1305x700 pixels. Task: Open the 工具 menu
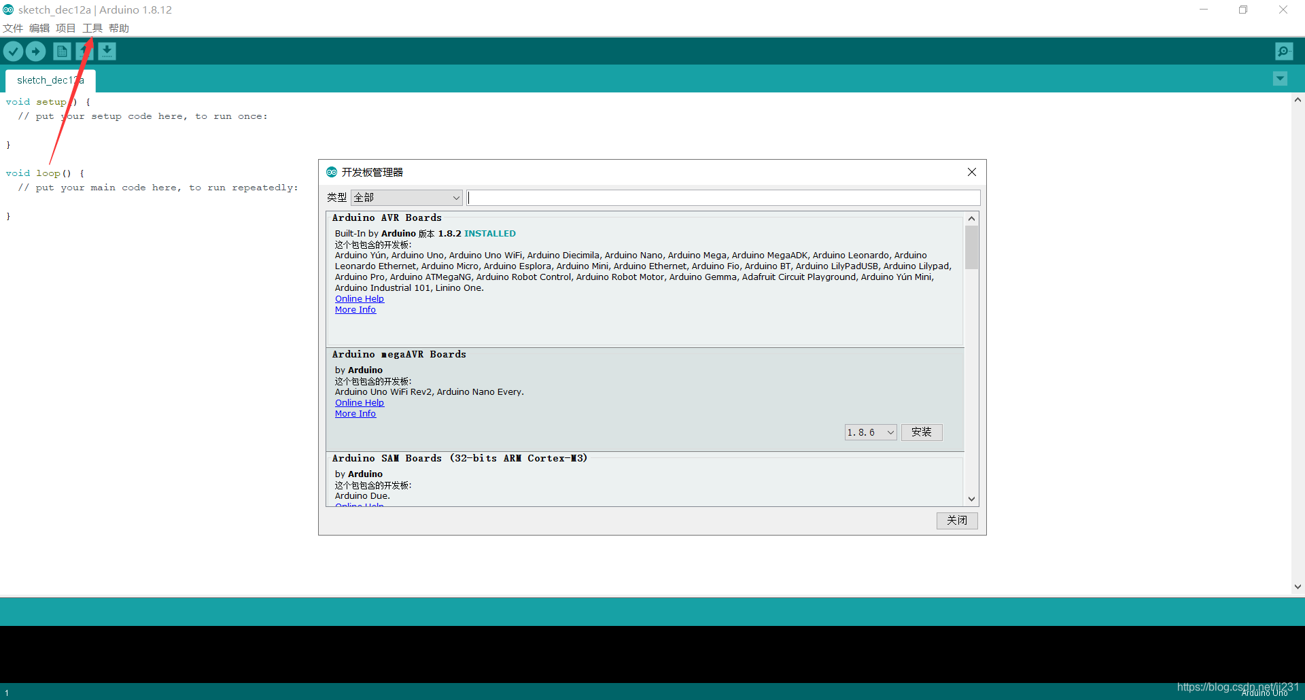coord(92,28)
